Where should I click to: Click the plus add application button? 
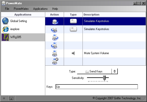(4, 98)
